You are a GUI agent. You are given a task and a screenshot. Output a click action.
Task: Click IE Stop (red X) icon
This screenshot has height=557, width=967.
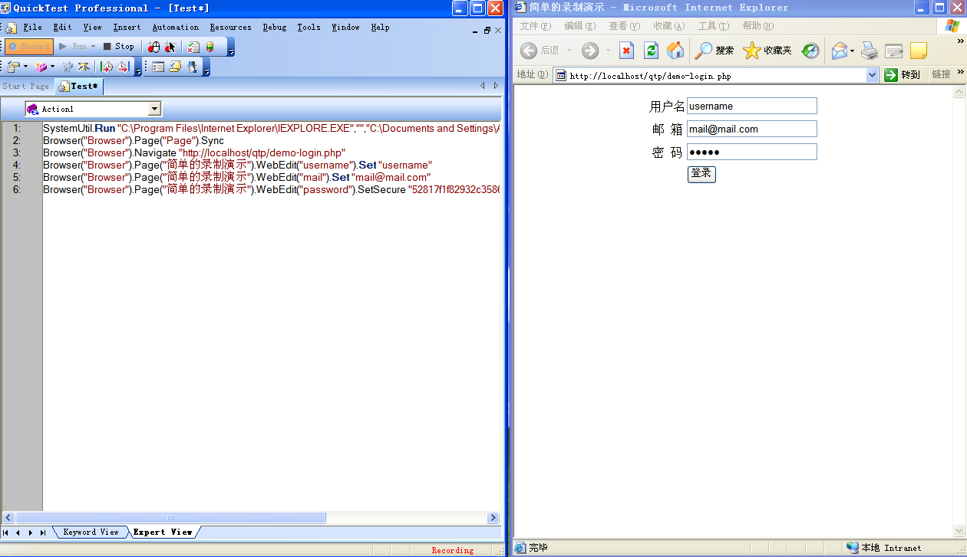626,51
